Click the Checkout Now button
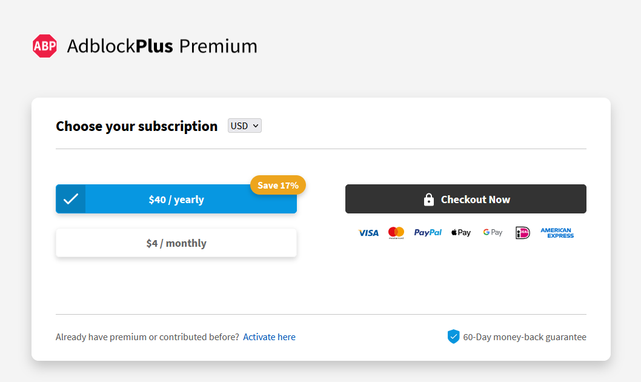The image size is (641, 382). (x=466, y=199)
